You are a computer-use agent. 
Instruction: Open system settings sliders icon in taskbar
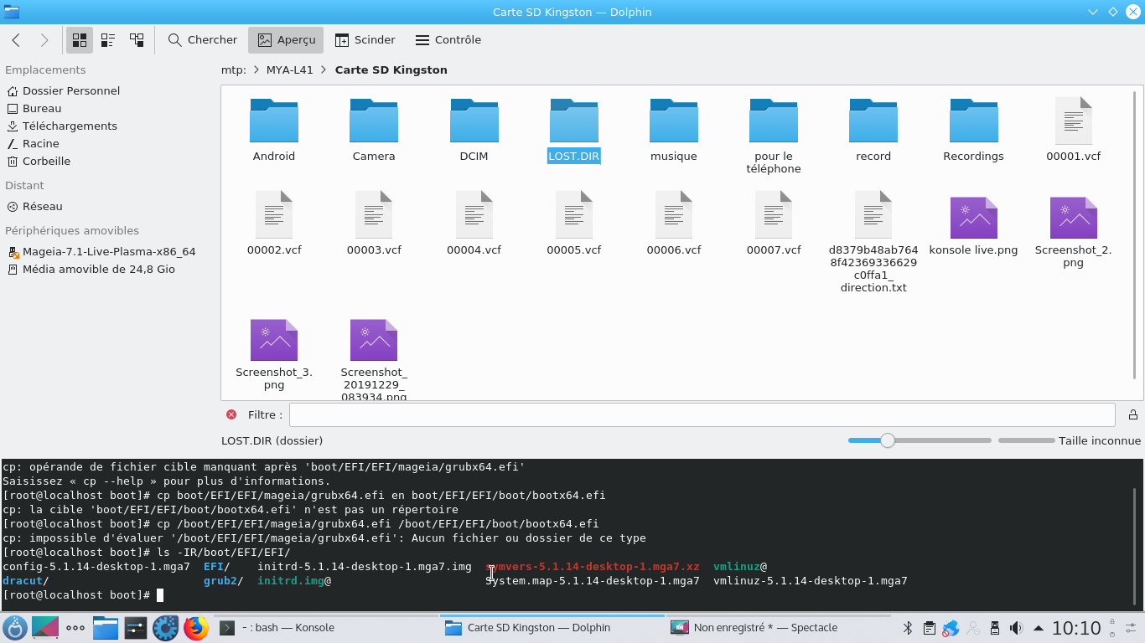click(x=135, y=628)
